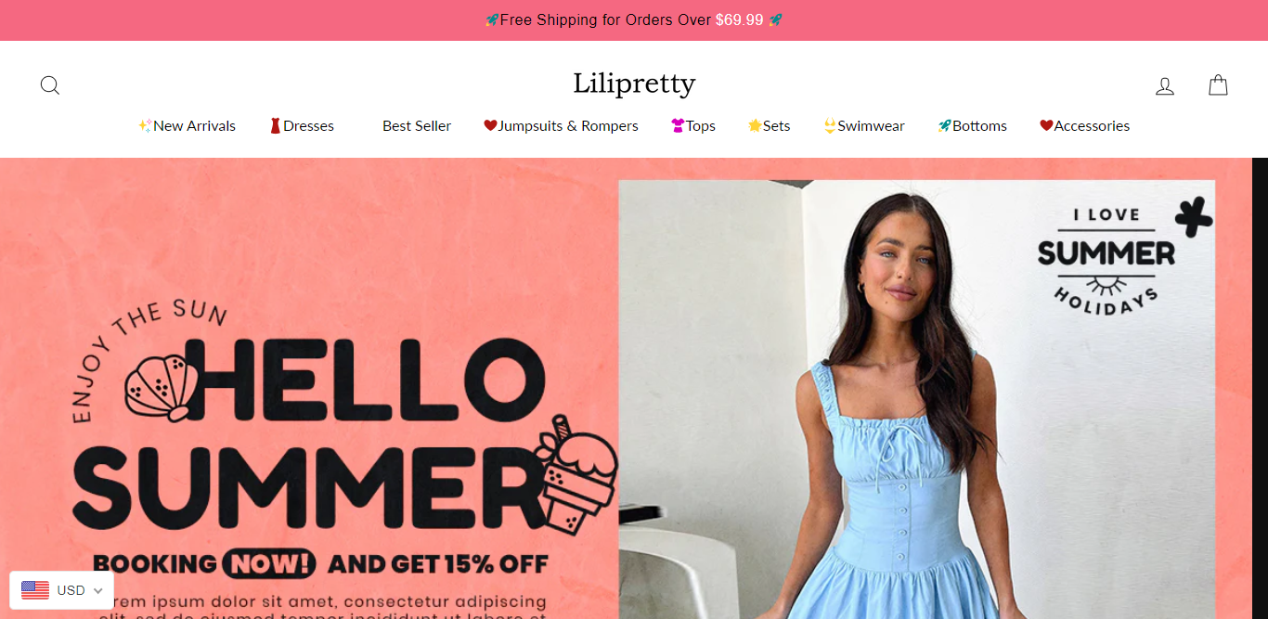Screen dimensions: 1268x619
Task: Click the pink shirt icon beside Tops
Action: [x=678, y=125]
